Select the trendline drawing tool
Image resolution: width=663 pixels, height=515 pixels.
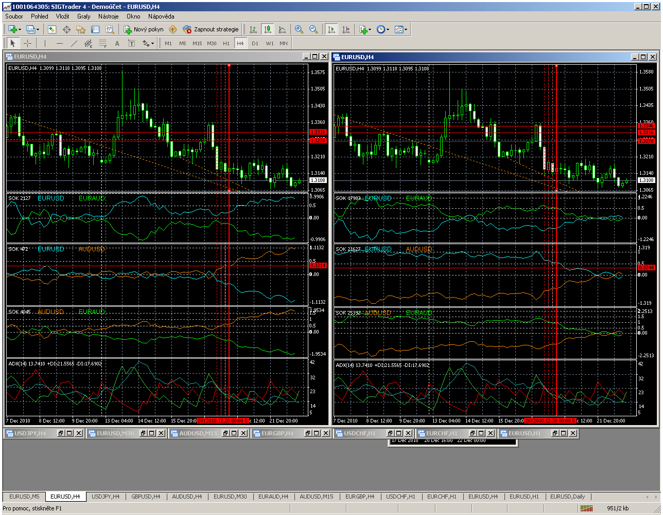tap(74, 44)
